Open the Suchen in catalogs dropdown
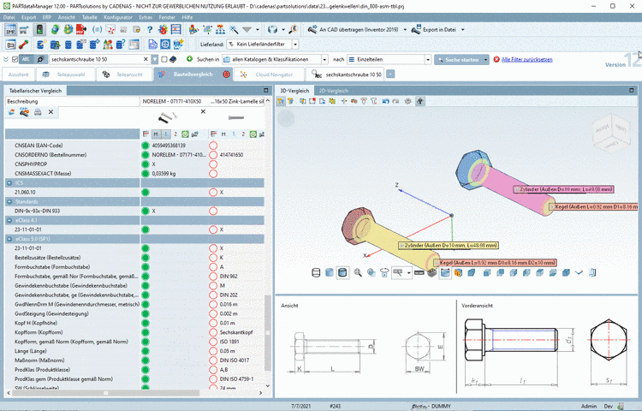 pos(324,59)
